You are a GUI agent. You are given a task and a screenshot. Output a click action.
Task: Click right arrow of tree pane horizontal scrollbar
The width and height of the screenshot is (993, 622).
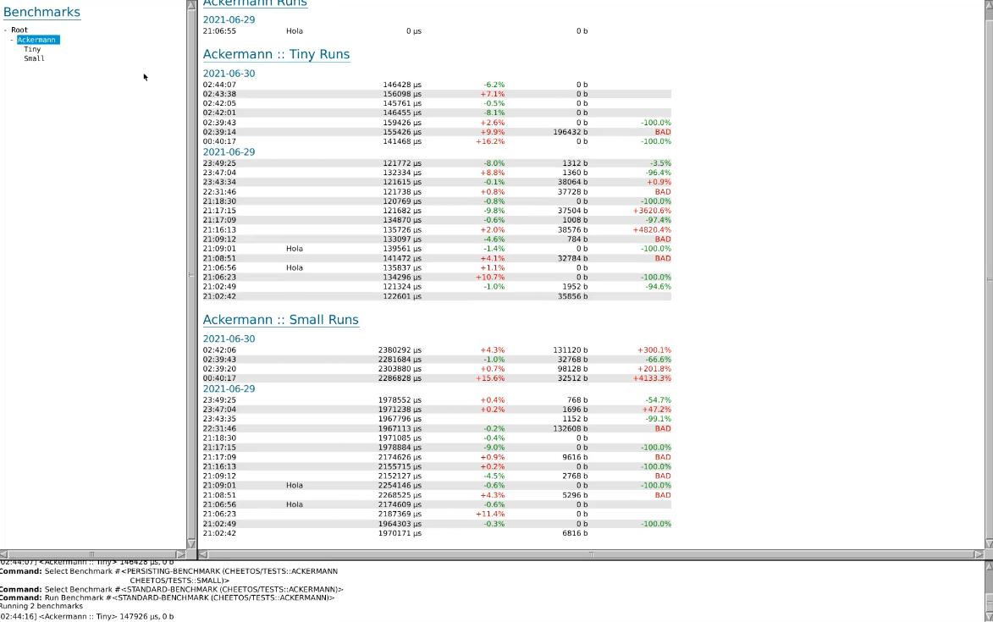pyautogui.click(x=179, y=554)
